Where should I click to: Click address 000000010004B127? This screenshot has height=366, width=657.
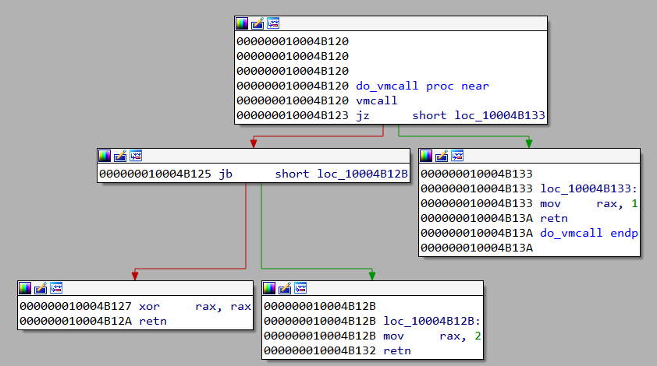coord(76,307)
